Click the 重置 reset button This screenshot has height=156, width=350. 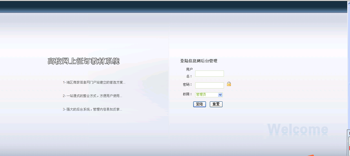coord(216,104)
